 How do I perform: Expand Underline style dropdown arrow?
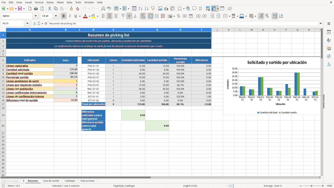pyautogui.click(x=80, y=16)
